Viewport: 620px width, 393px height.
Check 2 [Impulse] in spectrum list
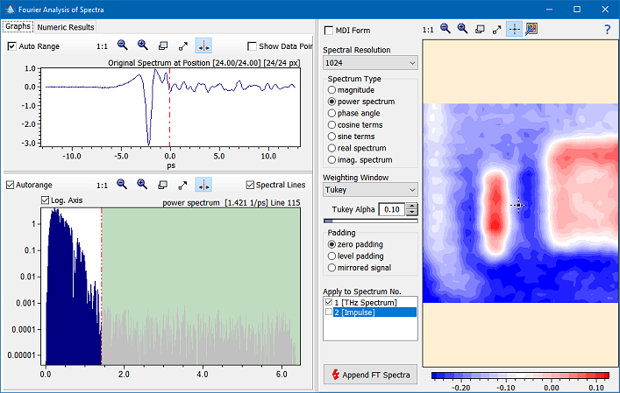tap(329, 312)
